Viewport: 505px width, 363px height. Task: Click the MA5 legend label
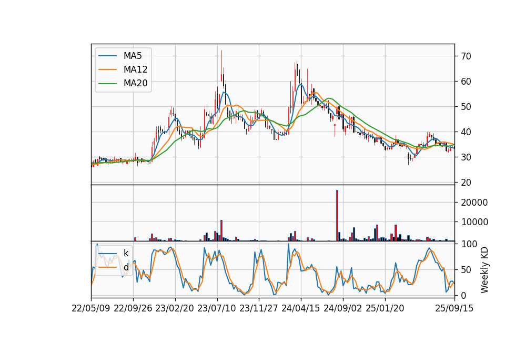(x=133, y=56)
